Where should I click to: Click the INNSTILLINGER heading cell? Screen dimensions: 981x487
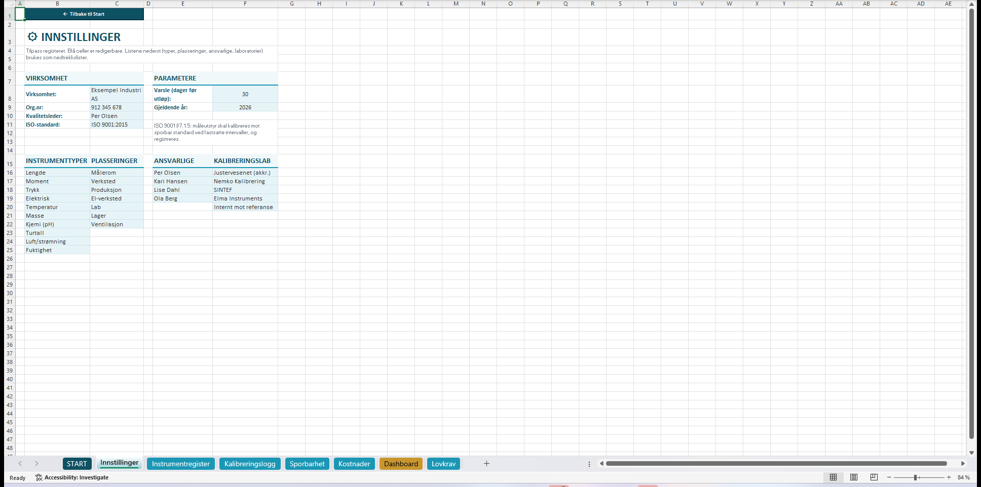[x=84, y=37]
